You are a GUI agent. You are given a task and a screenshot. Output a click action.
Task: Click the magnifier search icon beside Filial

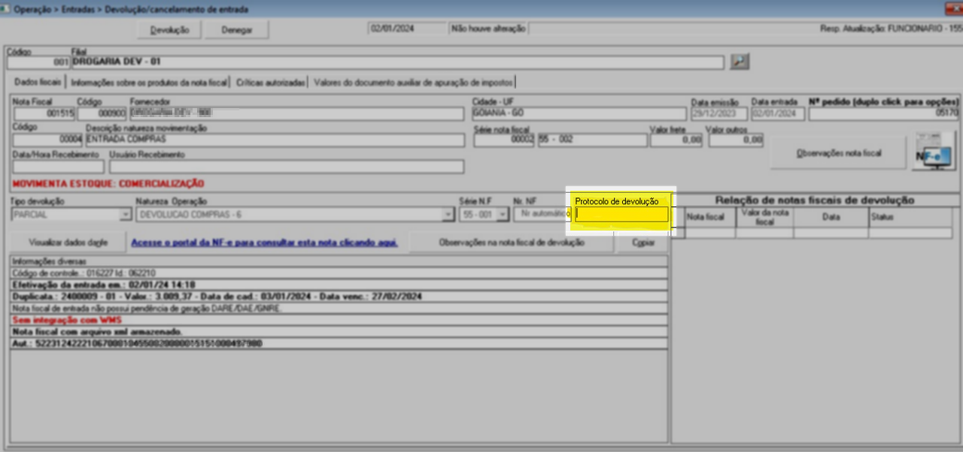click(x=740, y=62)
